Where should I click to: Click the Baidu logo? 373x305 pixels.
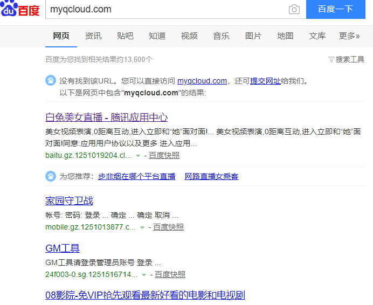pos(20,9)
